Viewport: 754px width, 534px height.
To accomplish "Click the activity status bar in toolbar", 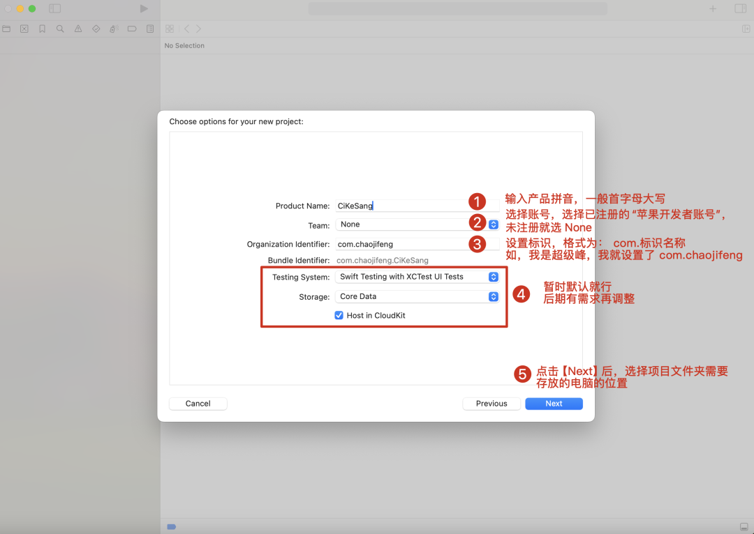I will pos(458,8).
